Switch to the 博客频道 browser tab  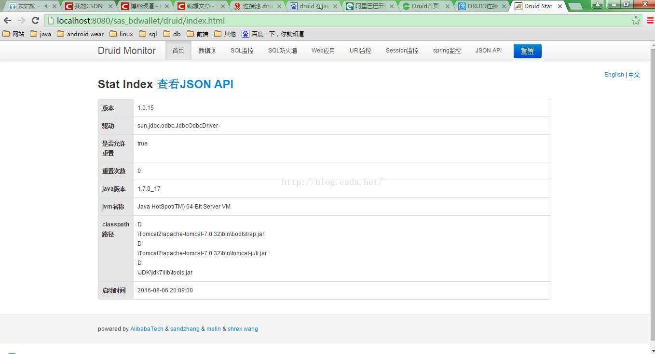point(145,6)
